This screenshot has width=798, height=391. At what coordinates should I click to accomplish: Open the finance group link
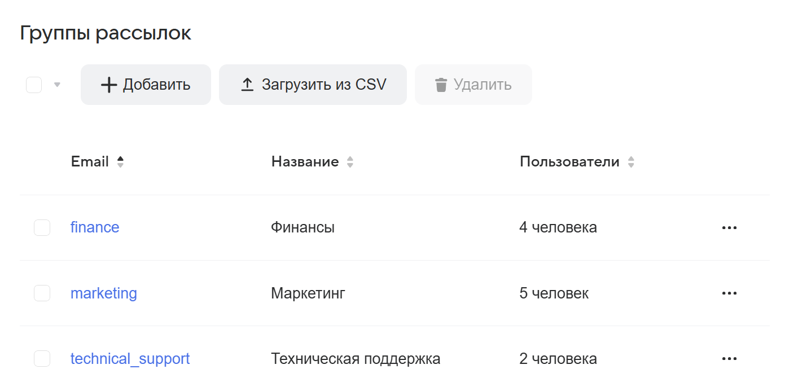pos(95,228)
